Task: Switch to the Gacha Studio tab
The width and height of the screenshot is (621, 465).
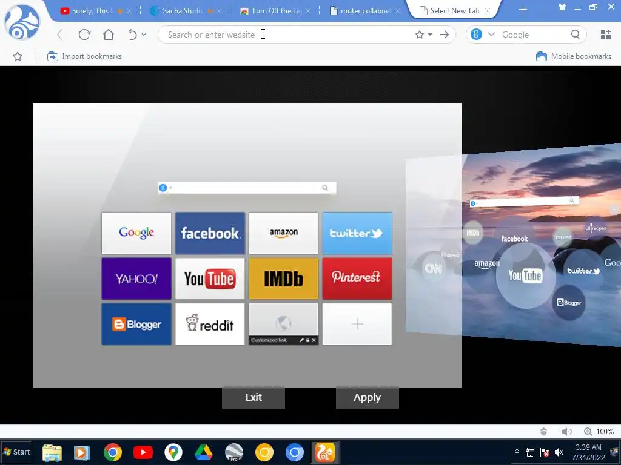Action: point(182,11)
